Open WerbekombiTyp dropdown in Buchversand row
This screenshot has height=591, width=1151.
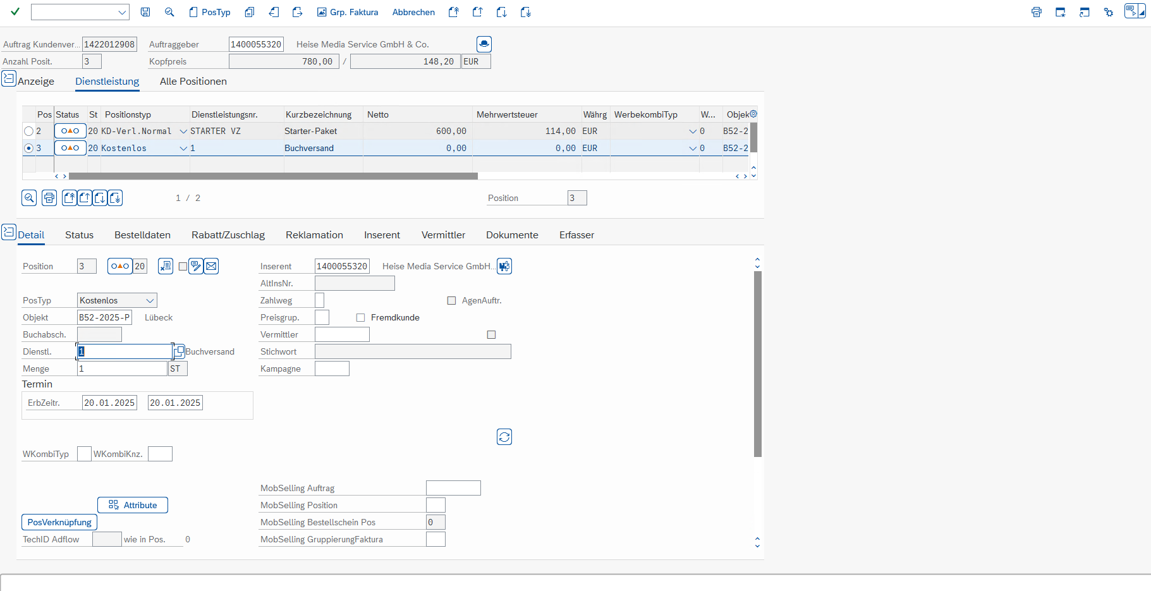coord(693,149)
